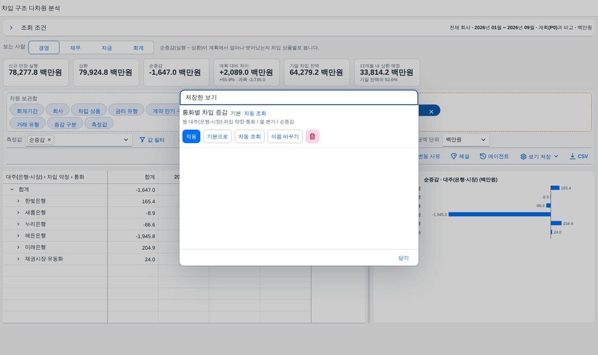Open 에이전트 history icon button
The width and height of the screenshot is (598, 355).
(x=494, y=157)
